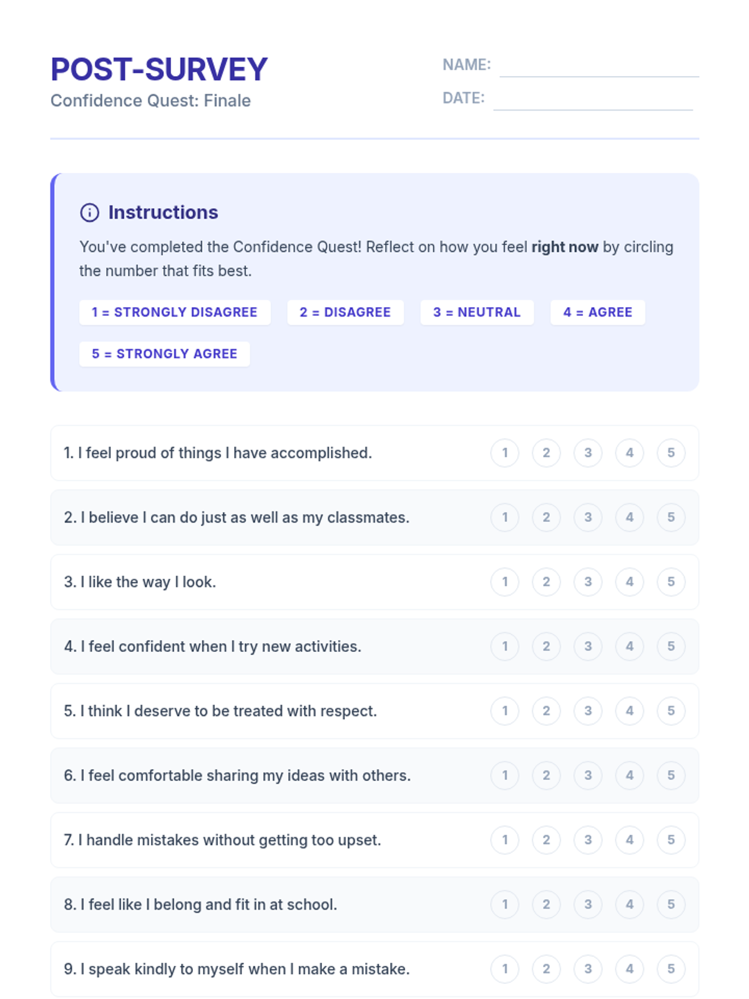Choose rating 3 for sharing ideas statement
This screenshot has height=999, width=749.
[x=588, y=775]
